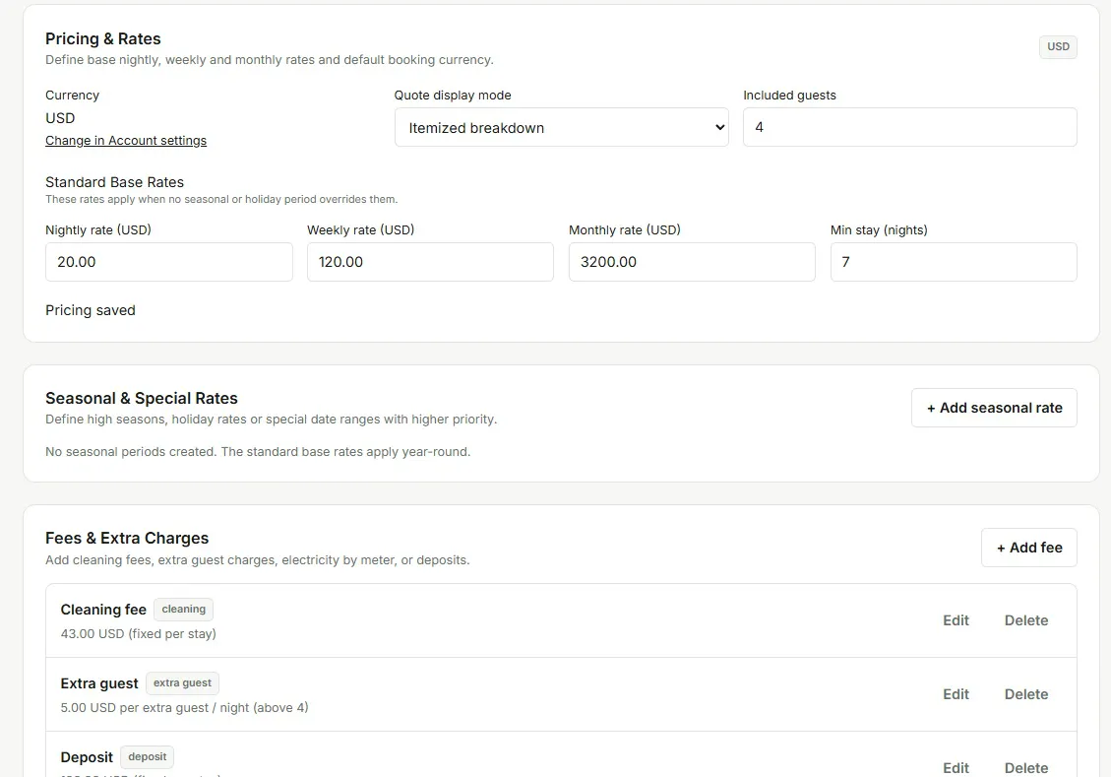Click the cleaning tag badge

[x=183, y=609]
